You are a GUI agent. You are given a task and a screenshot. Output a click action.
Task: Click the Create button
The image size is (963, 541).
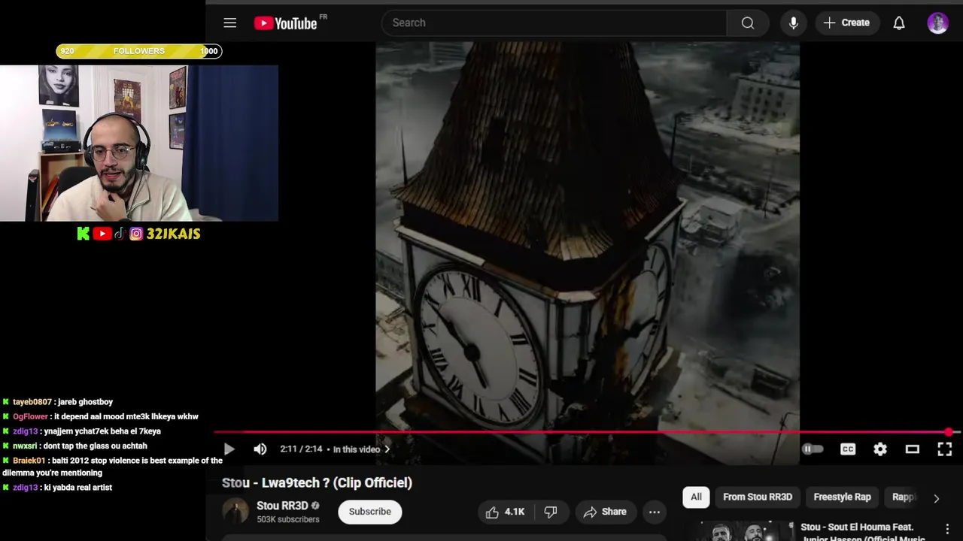[x=847, y=23]
